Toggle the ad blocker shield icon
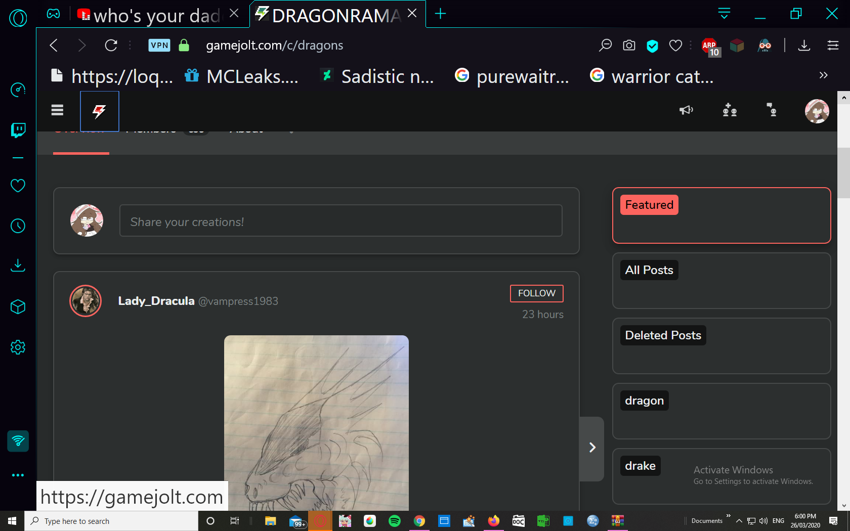The width and height of the screenshot is (850, 531). (x=652, y=46)
